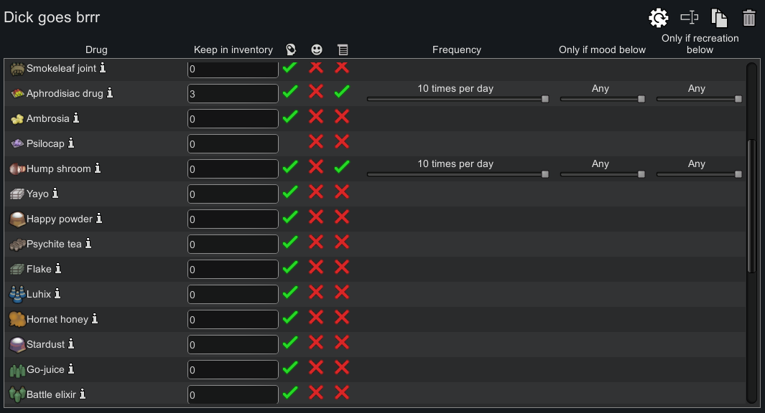The image size is (765, 413).
Task: Open info for Battle elixir
Action: [83, 394]
